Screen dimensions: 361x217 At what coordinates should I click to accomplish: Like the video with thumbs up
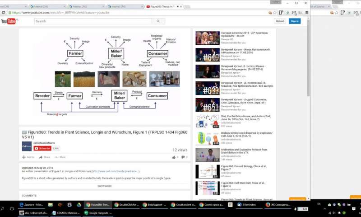[x=173, y=157]
